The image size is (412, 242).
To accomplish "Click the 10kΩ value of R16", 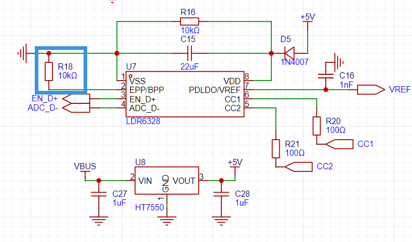I will point(190,30).
